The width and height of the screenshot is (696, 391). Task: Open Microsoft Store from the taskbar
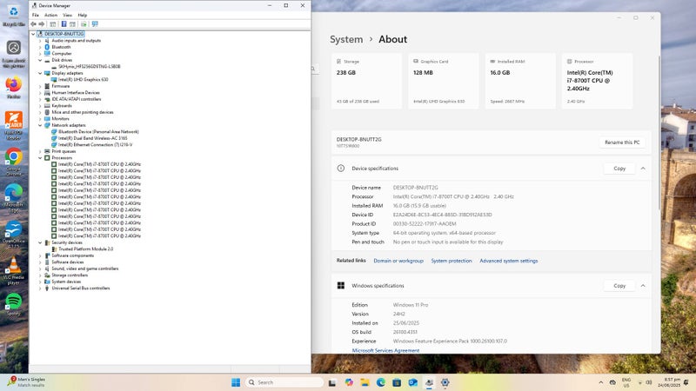point(397,382)
